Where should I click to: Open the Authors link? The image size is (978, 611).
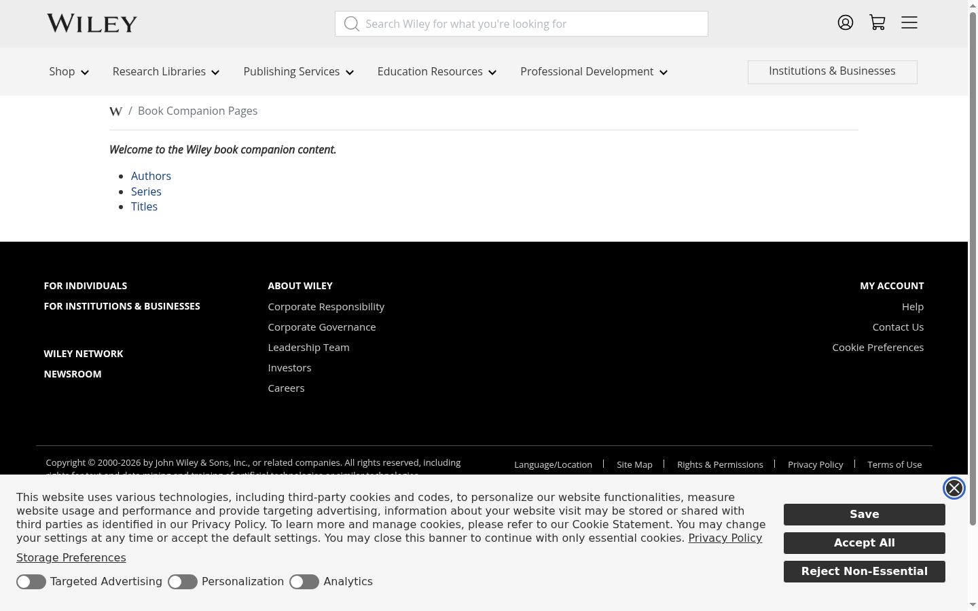(x=151, y=177)
